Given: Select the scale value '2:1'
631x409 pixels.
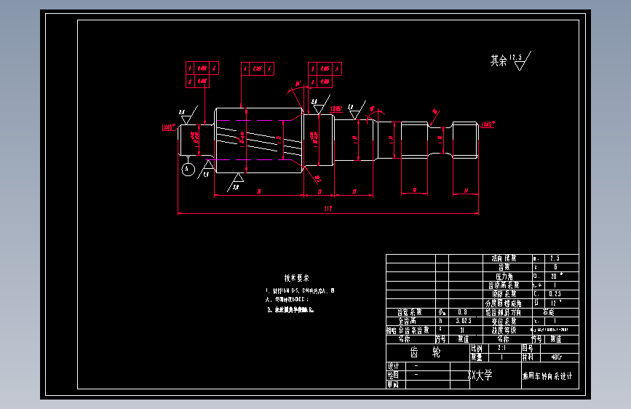Looking at the screenshot, I should 502,348.
